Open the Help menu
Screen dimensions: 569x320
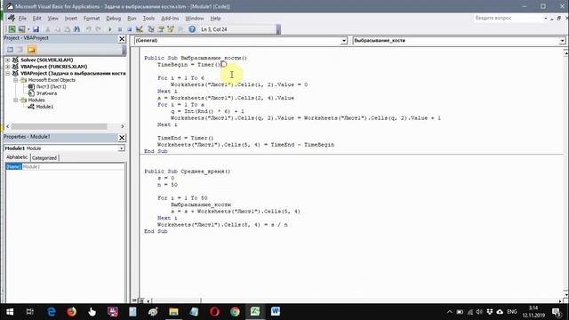pyautogui.click(x=215, y=18)
